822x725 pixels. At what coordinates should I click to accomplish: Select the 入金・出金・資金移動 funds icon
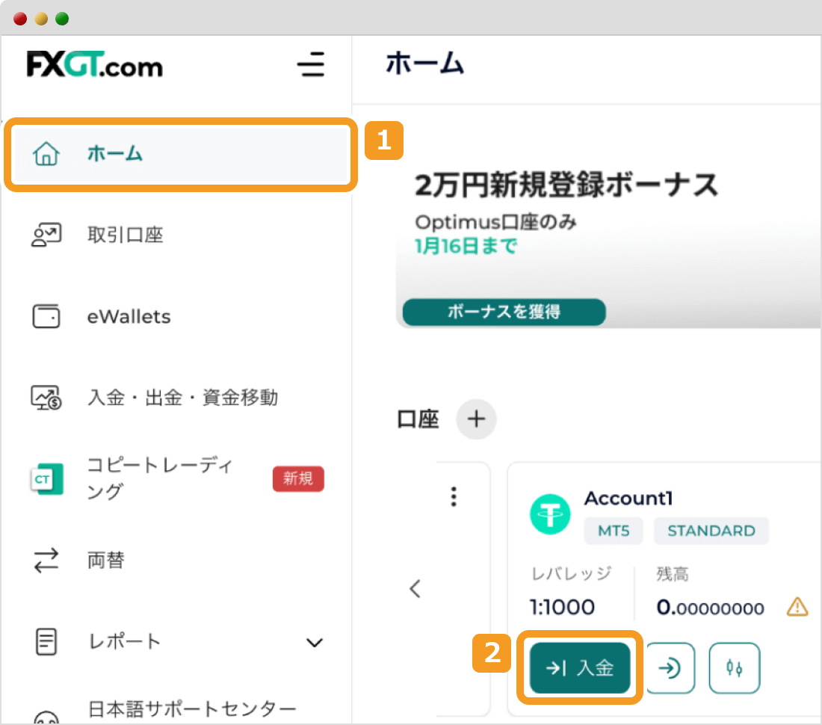46,397
